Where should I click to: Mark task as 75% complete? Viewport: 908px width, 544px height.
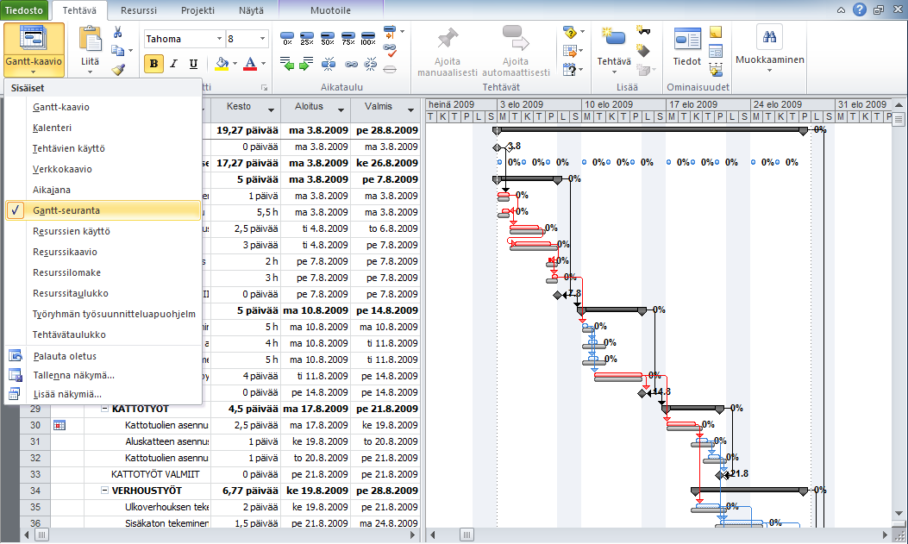pyautogui.click(x=348, y=39)
